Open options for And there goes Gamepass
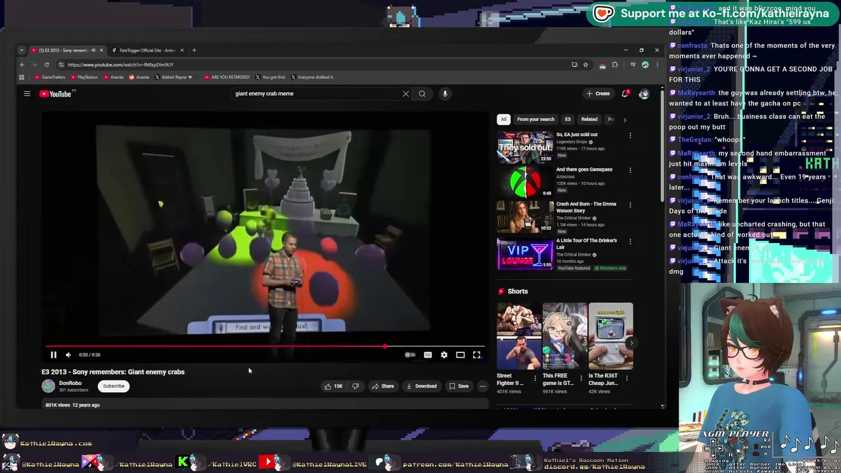The height and width of the screenshot is (473, 841). 630,171
